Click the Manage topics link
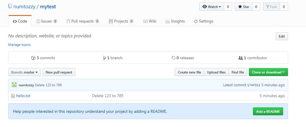The height and width of the screenshot is (127, 306). coord(19,45)
